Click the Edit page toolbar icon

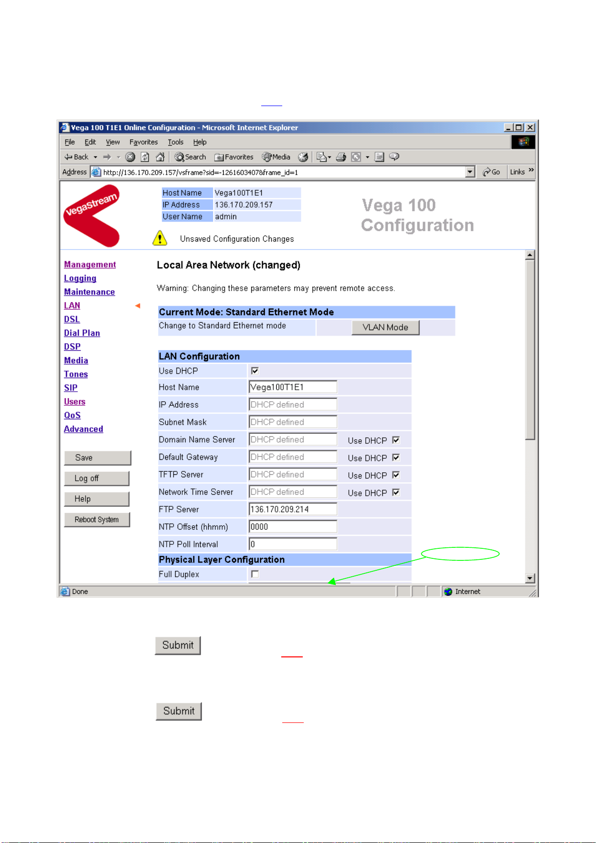point(356,157)
